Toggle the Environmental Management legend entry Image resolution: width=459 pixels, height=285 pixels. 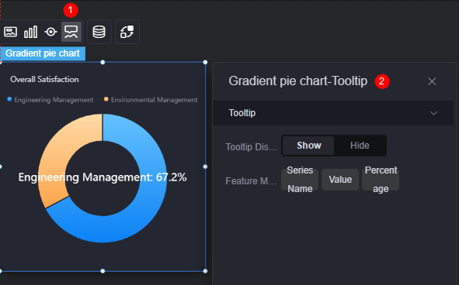click(x=151, y=100)
